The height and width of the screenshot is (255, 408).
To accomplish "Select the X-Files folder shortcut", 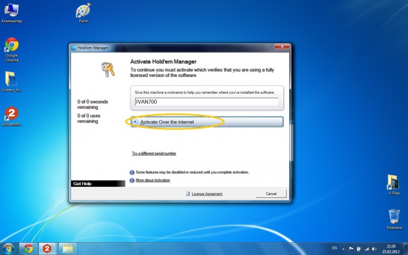I will 393,185.
